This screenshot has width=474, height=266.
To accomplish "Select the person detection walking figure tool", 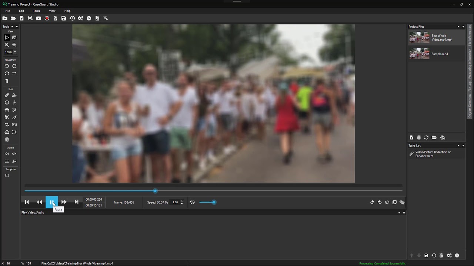I will (14, 103).
